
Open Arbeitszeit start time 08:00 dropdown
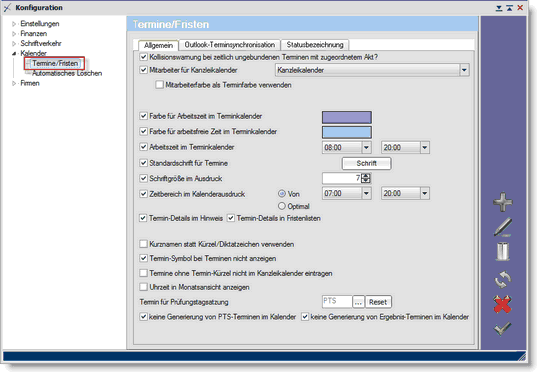(366, 148)
